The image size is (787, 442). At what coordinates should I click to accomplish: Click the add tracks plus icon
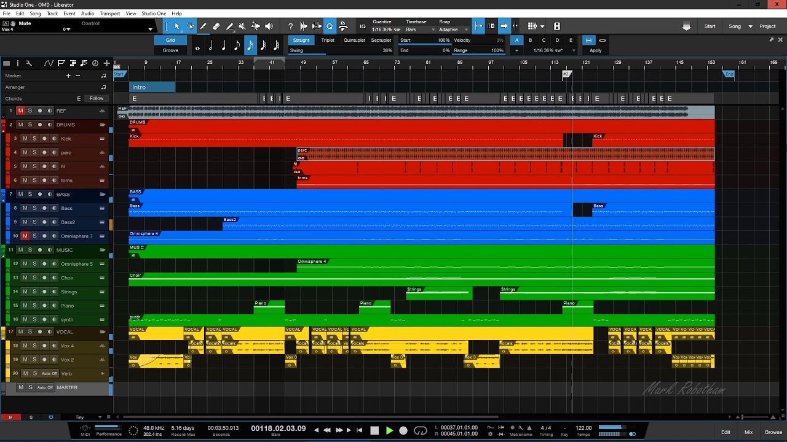point(106,63)
